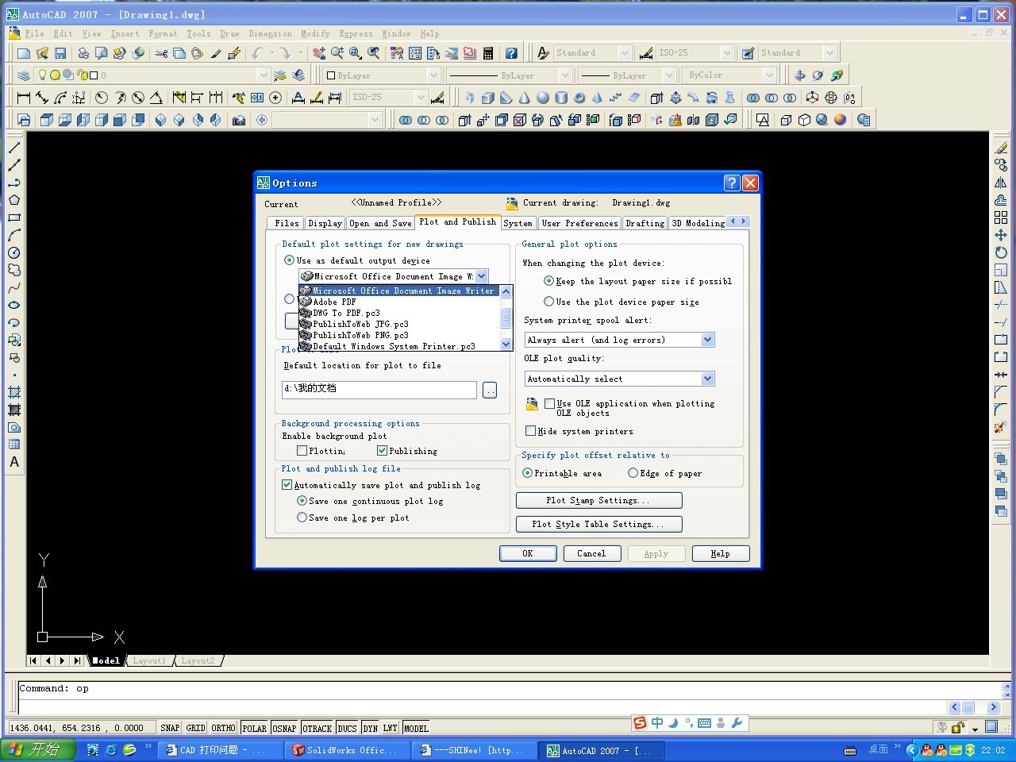The height and width of the screenshot is (762, 1016).
Task: Open 'System printer spool alert' dropdown
Action: tap(707, 340)
